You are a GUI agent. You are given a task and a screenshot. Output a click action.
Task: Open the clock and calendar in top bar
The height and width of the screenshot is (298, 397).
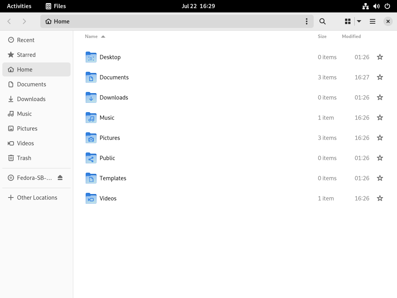[198, 6]
